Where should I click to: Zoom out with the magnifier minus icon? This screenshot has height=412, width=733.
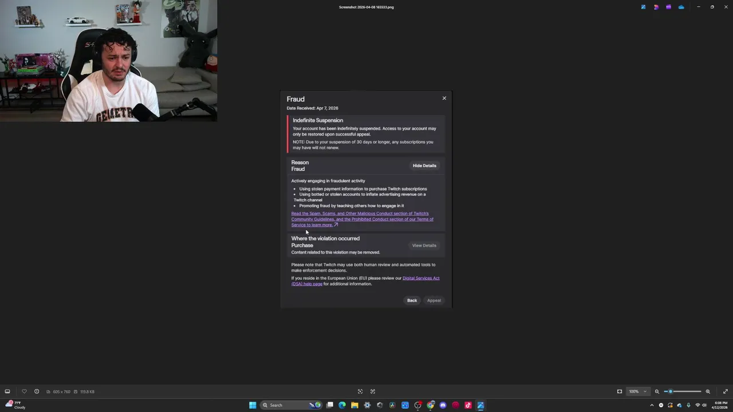pyautogui.click(x=657, y=391)
